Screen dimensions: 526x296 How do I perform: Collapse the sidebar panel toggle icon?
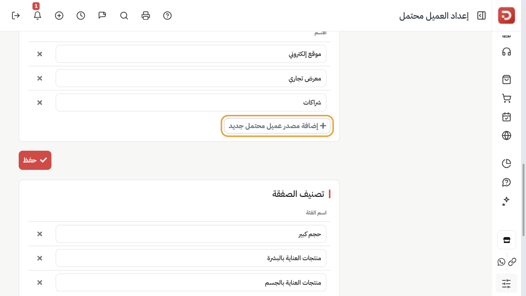(x=481, y=16)
